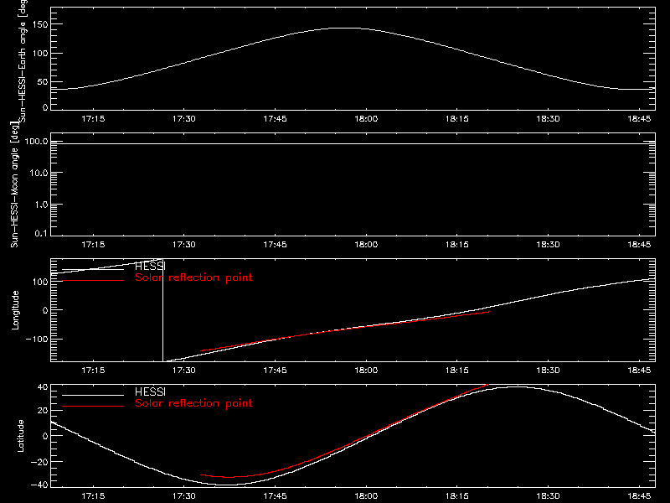Screen dimensions: 670x503
Task: Click the -20 tick on Latitude plot
Action: pos(39,462)
